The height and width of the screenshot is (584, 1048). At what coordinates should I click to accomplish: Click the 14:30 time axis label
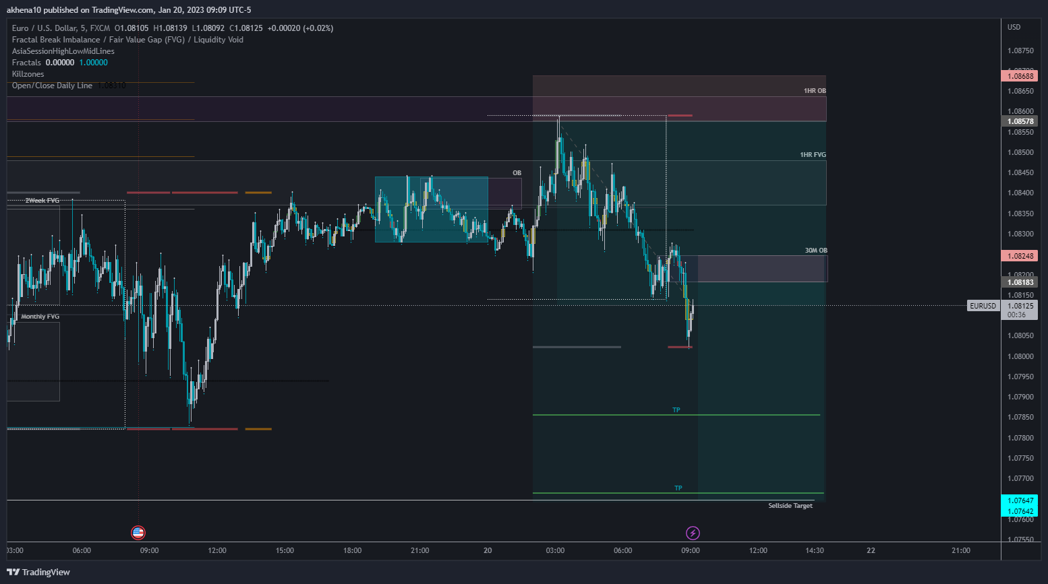[x=815, y=550]
